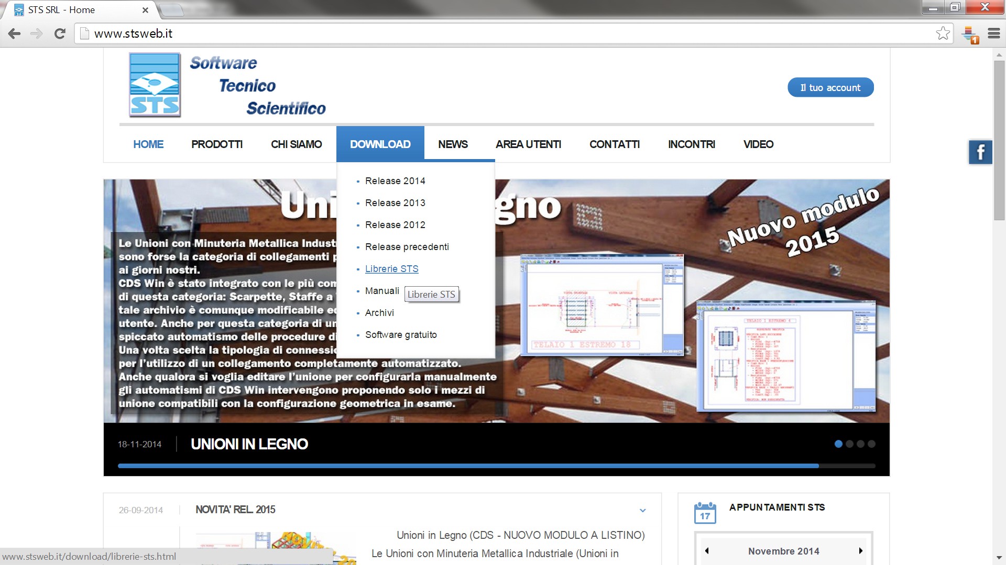Screen dimensions: 1006x565
Task: Open the NOVITA' REL. 2015 news heading
Action: click(235, 510)
